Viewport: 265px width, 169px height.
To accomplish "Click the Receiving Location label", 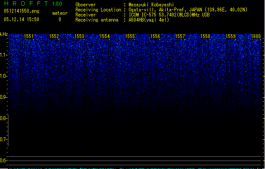I will click(98, 10).
